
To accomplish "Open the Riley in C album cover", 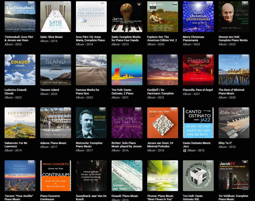I will (234, 123).
